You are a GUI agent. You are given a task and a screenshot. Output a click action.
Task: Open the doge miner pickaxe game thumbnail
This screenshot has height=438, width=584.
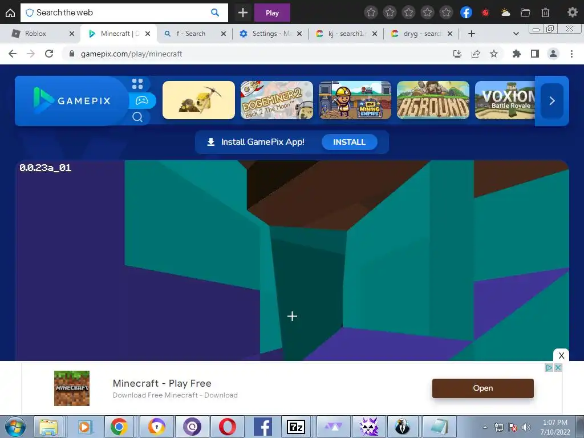click(198, 100)
